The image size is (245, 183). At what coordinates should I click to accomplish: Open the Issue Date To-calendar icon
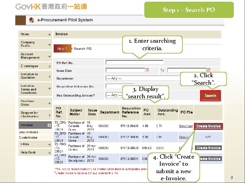208,69
